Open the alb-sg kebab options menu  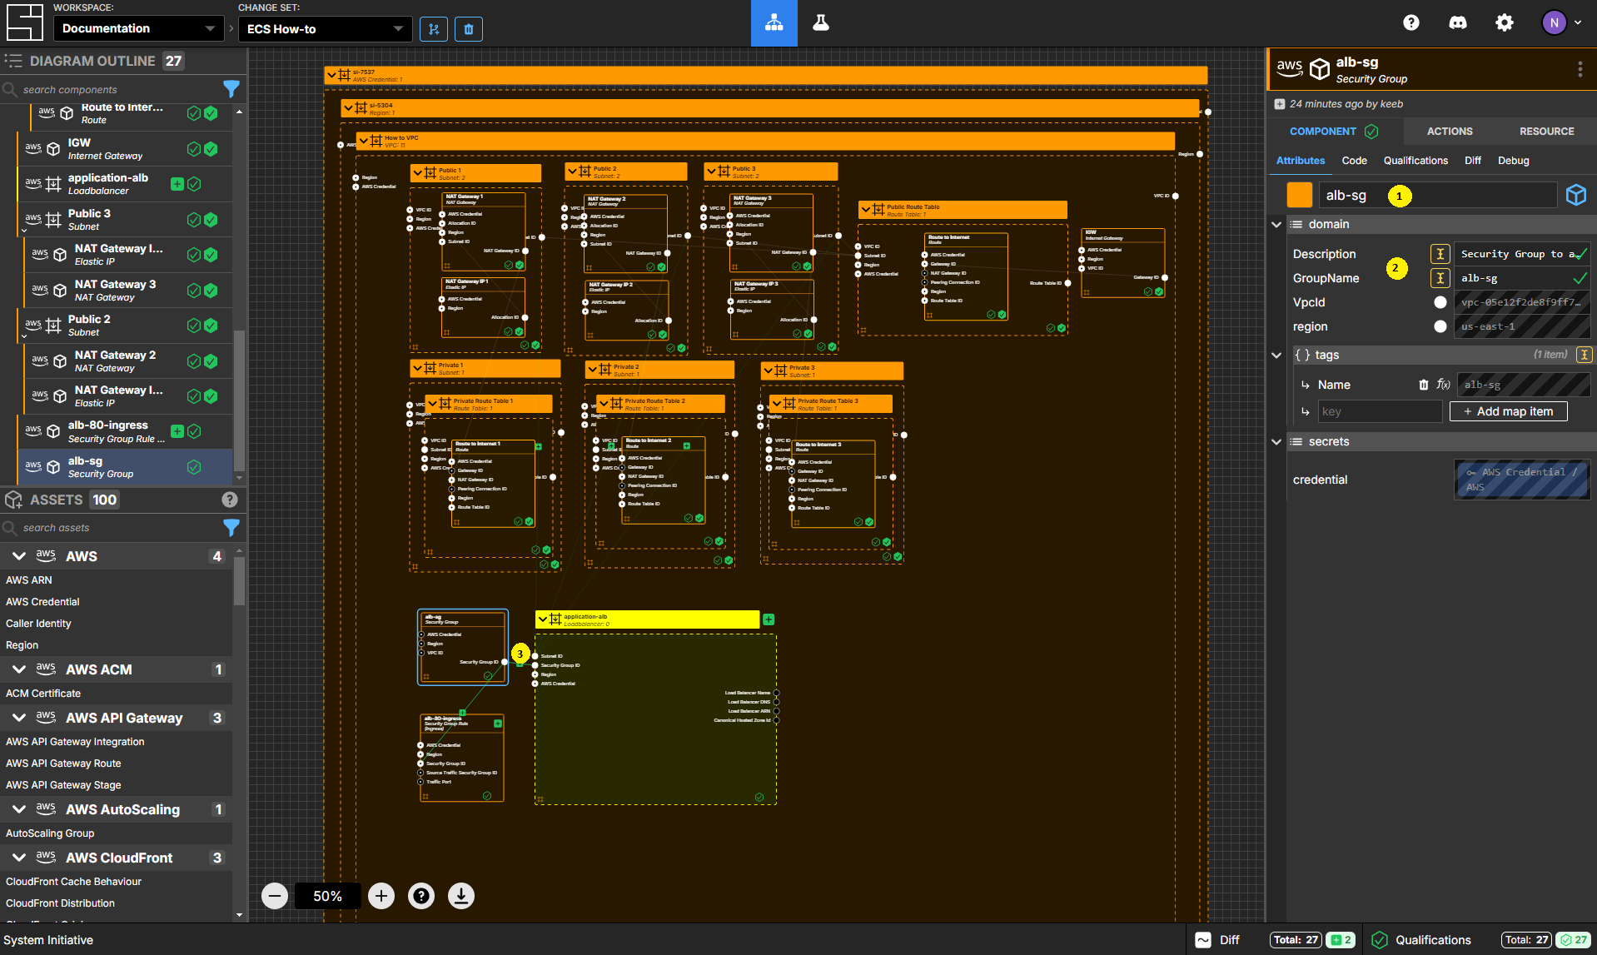pyautogui.click(x=1580, y=69)
